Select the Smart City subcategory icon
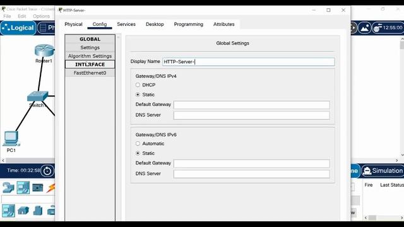Image resolution: width=404 pixels, height=227 pixels. pyautogui.click(x=38, y=211)
